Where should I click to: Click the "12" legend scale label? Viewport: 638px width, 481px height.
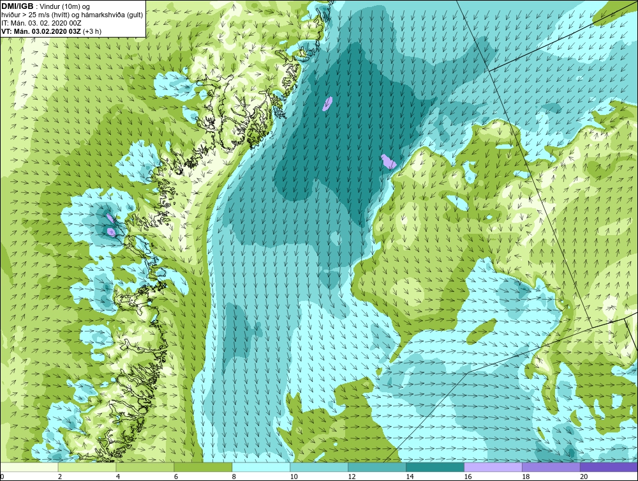(352, 477)
